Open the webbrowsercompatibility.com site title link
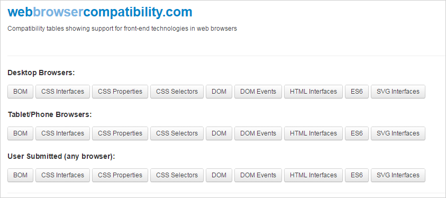The width and height of the screenshot is (446, 198). click(x=100, y=12)
